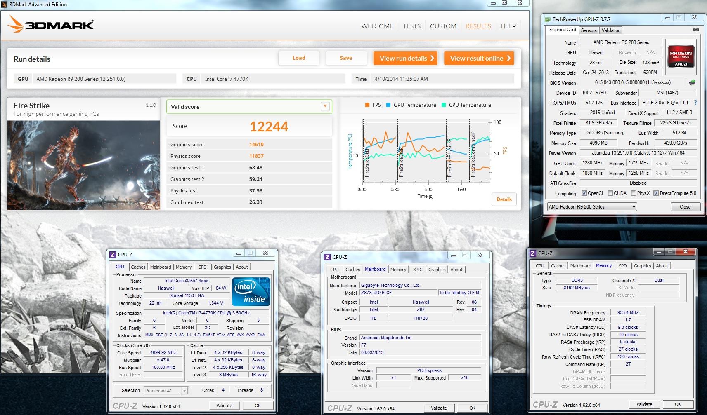707x415 pixels.
Task: Click the DRAM Frequency 933.4 MHz value
Action: [x=628, y=313]
